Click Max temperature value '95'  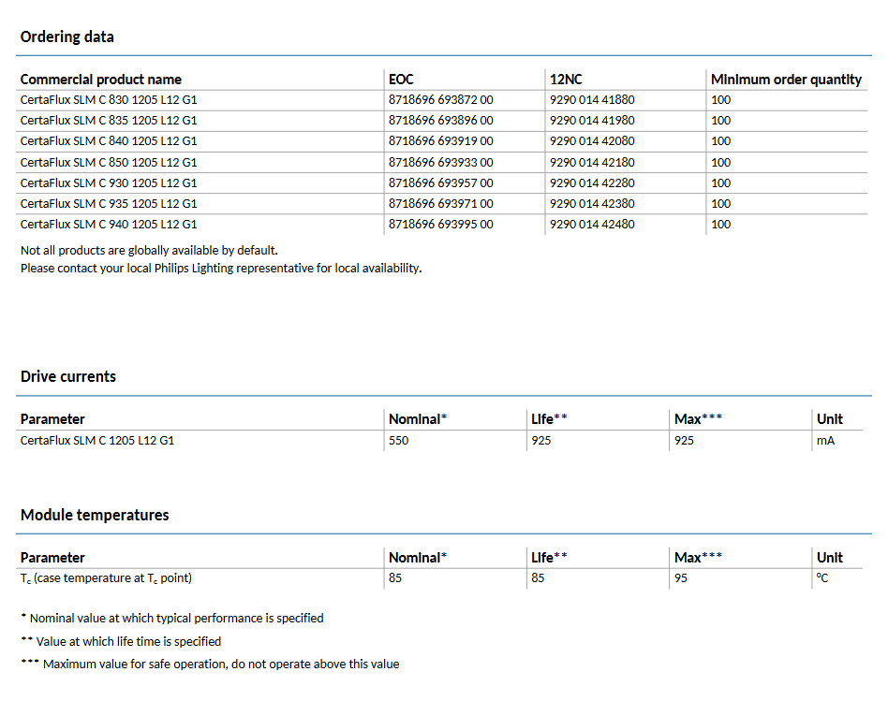coord(681,578)
